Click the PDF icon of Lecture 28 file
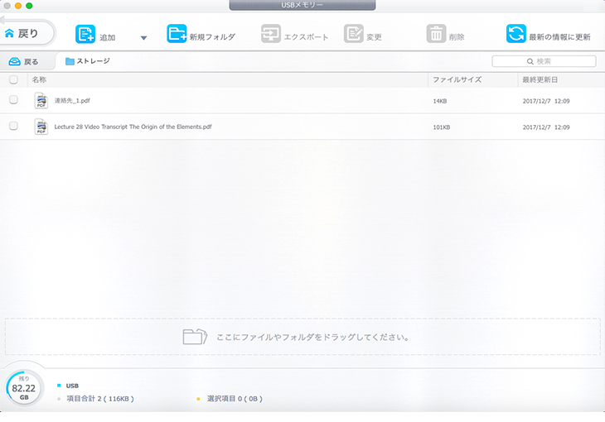Viewport: 605px width, 422px height. [x=41, y=127]
